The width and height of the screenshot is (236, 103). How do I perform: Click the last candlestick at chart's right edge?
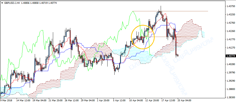coord(178,56)
